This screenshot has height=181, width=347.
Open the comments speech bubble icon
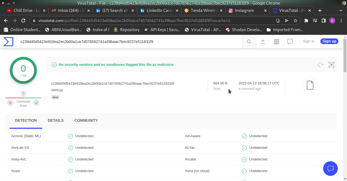pos(290,42)
